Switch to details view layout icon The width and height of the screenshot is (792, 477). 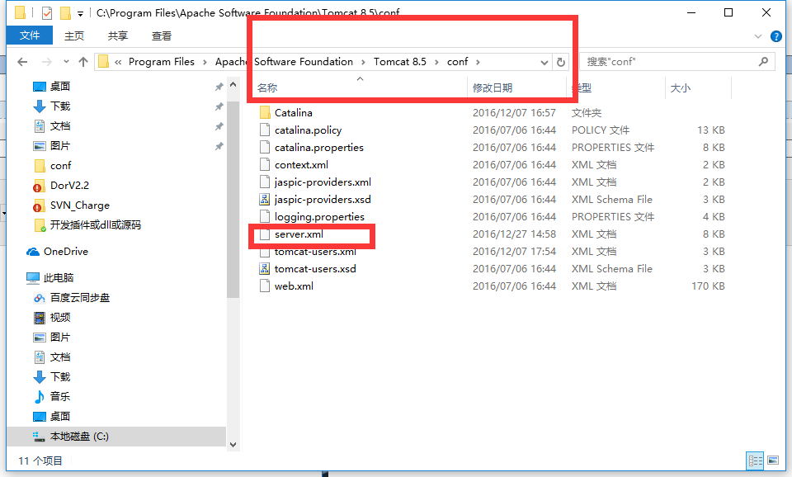(755, 460)
